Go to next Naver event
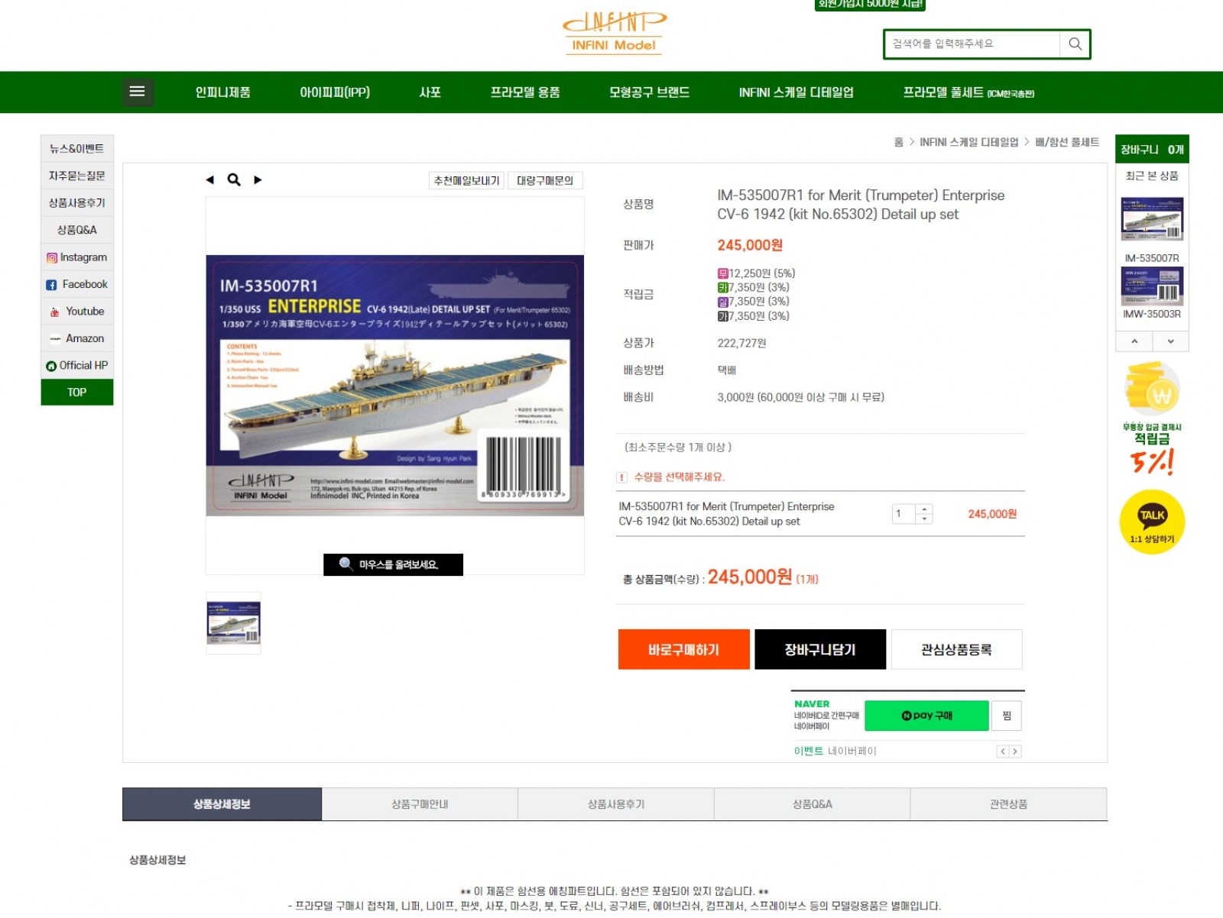 1015,752
